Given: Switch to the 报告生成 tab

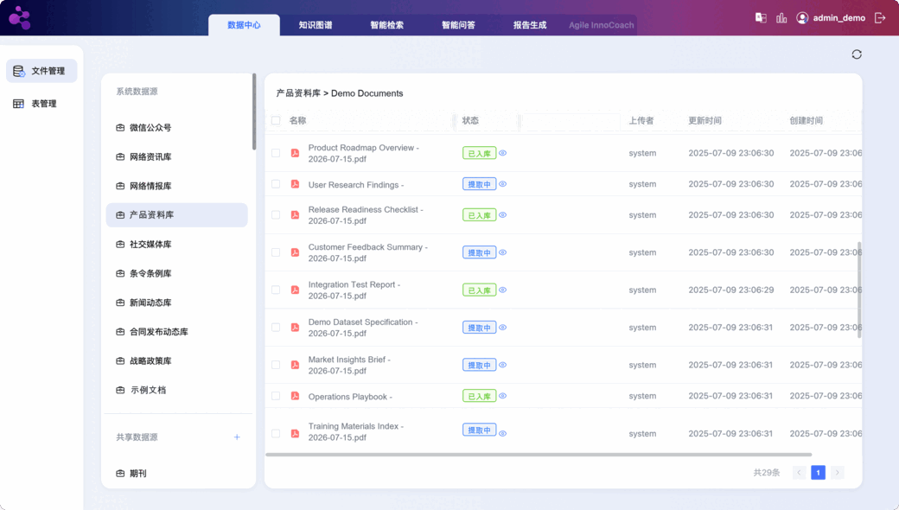Looking at the screenshot, I should click(530, 25).
